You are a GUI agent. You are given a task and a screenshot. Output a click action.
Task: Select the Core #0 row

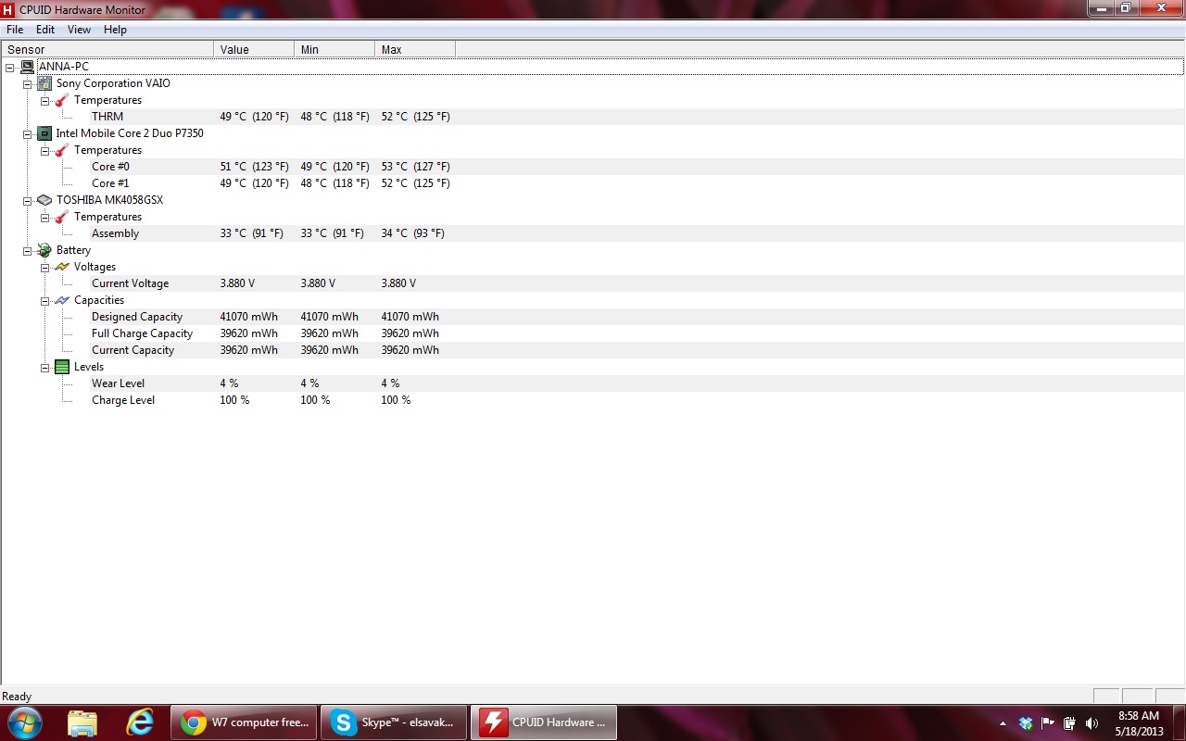click(593, 167)
